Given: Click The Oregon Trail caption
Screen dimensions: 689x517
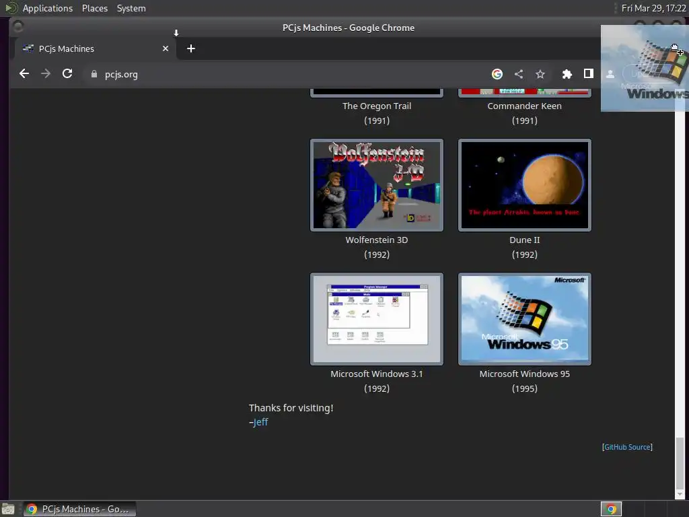Looking at the screenshot, I should (x=377, y=106).
